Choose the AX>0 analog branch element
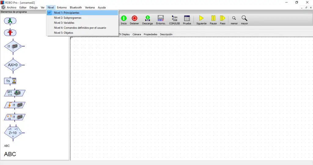 (13, 65)
